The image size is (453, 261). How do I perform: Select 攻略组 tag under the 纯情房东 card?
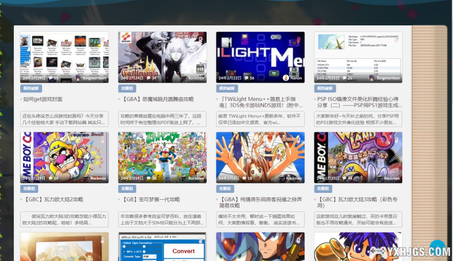coord(226,188)
